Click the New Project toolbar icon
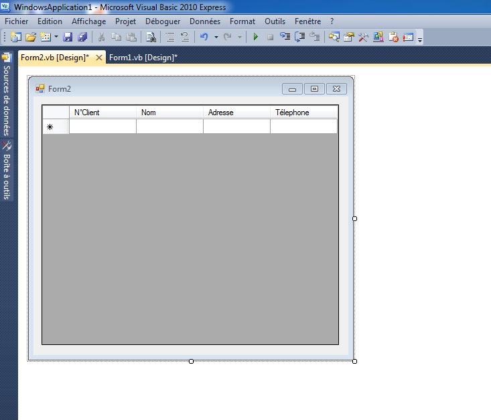The image size is (491, 420). point(15,37)
